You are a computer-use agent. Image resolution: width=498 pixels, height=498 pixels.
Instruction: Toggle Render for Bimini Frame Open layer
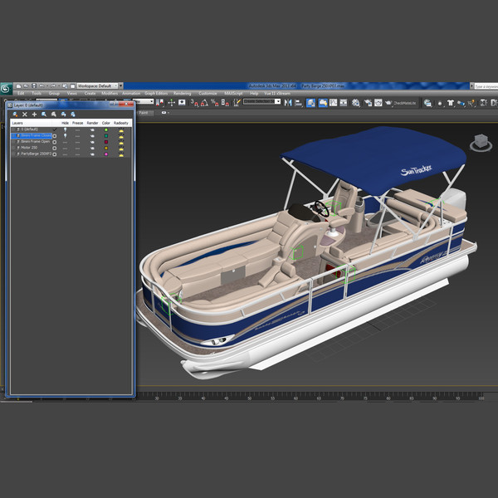(x=92, y=142)
